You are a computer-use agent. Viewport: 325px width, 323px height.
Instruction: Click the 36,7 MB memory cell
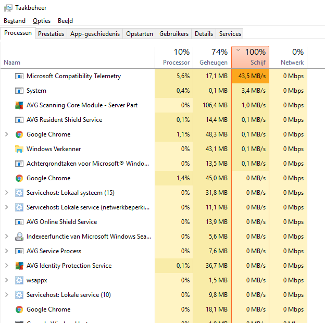pos(212,266)
